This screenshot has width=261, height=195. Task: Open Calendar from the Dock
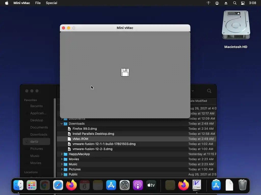coord(85,185)
